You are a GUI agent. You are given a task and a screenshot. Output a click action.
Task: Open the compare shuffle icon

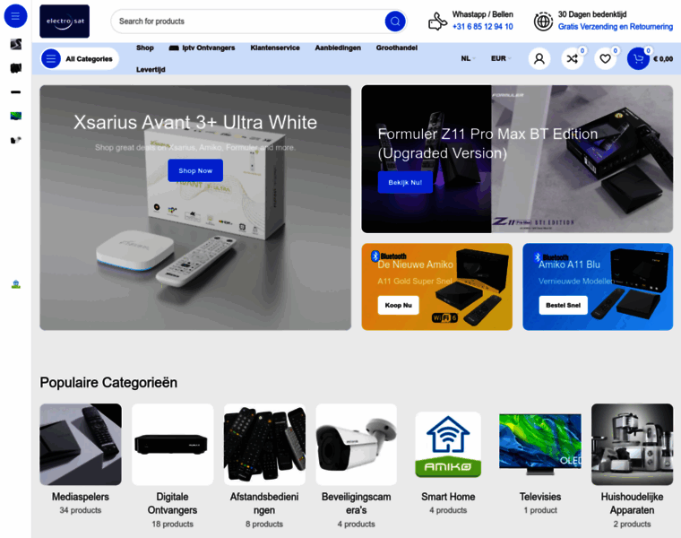(x=573, y=58)
